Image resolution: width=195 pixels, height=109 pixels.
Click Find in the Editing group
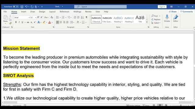click(x=154, y=16)
